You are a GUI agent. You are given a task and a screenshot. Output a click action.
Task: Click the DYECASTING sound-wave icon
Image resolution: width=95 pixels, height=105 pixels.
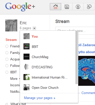pos(26,67)
